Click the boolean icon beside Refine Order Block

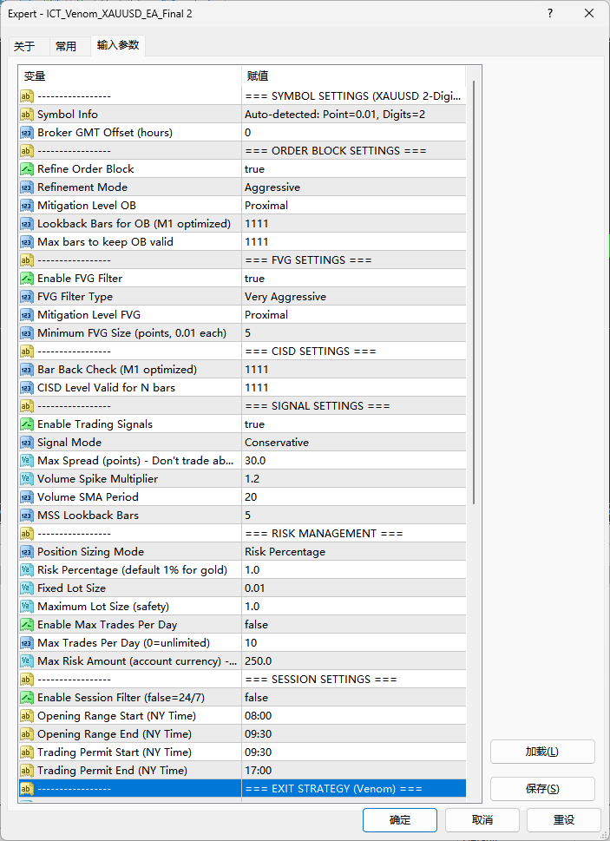coord(27,169)
